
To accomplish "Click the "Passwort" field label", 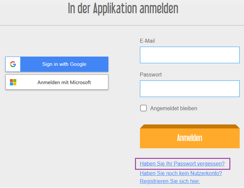I will click(151, 74).
